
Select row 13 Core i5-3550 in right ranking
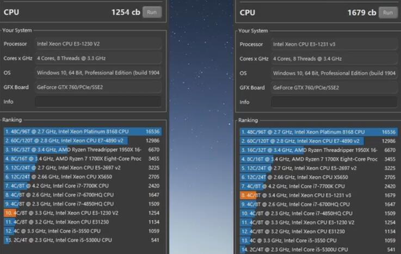click(x=319, y=241)
